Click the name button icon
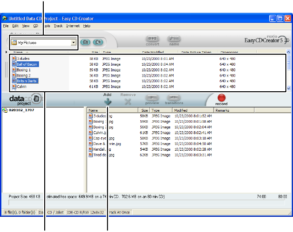 [174, 39]
